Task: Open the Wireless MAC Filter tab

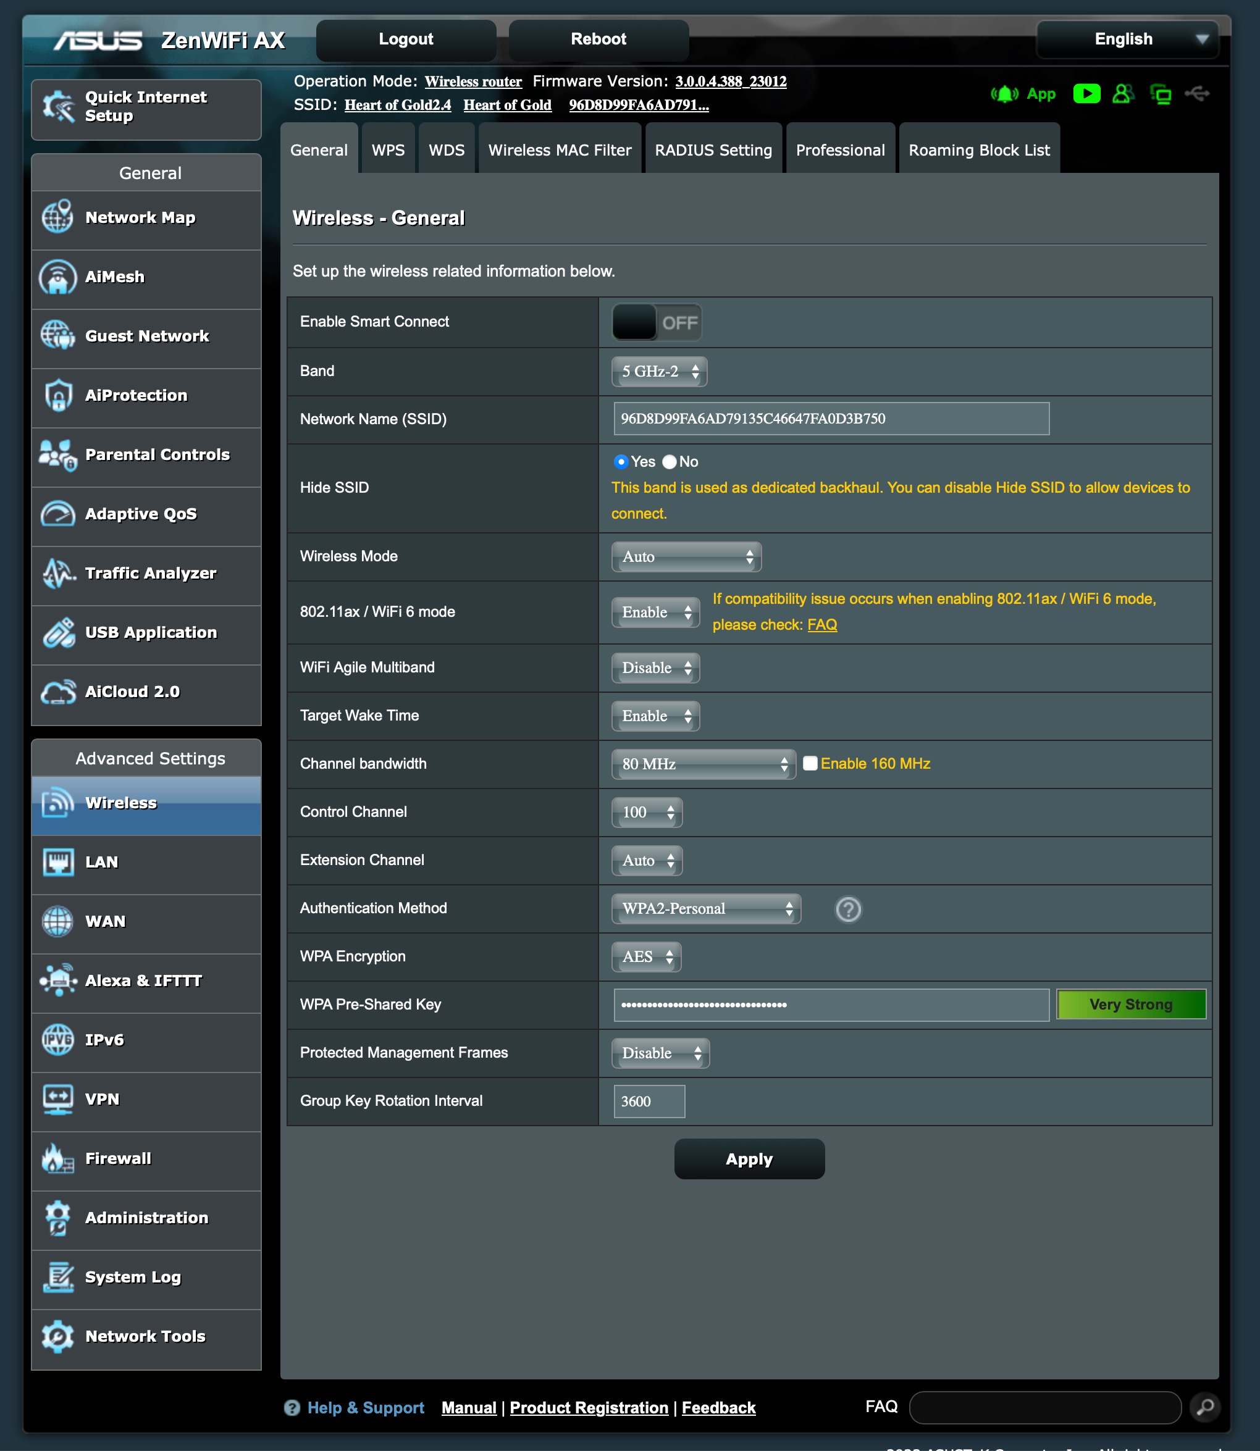Action: click(x=560, y=150)
